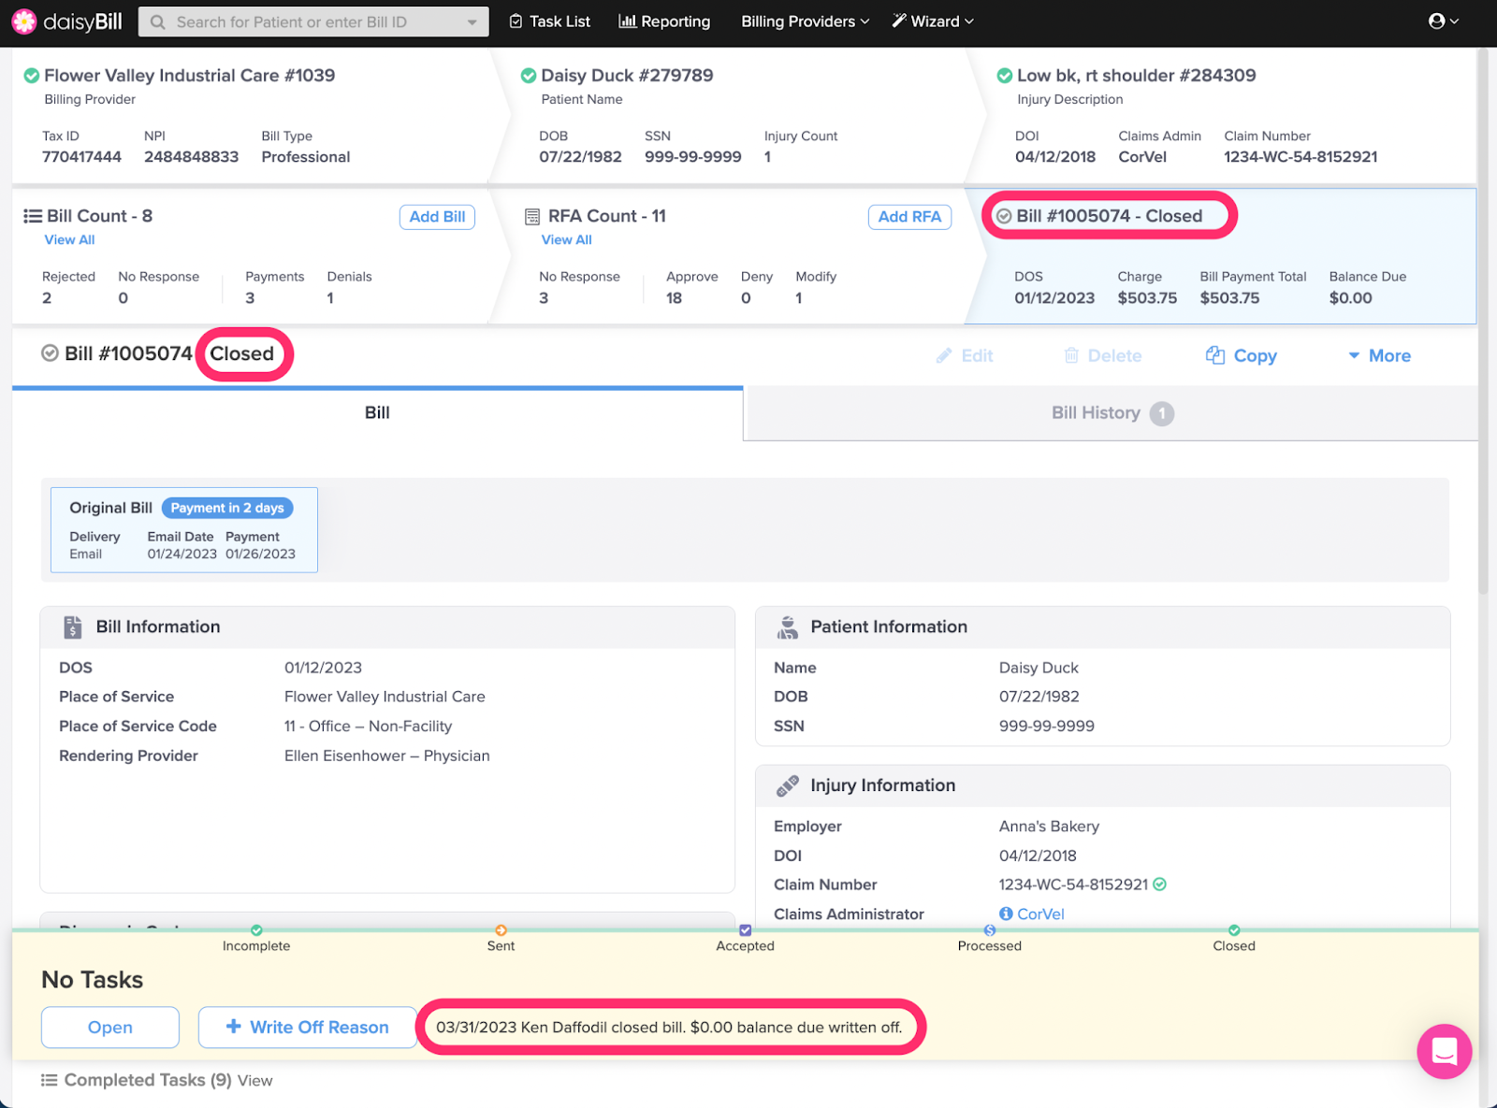The height and width of the screenshot is (1108, 1497).
Task: Click the NPI value 2484848833
Action: pos(191,157)
